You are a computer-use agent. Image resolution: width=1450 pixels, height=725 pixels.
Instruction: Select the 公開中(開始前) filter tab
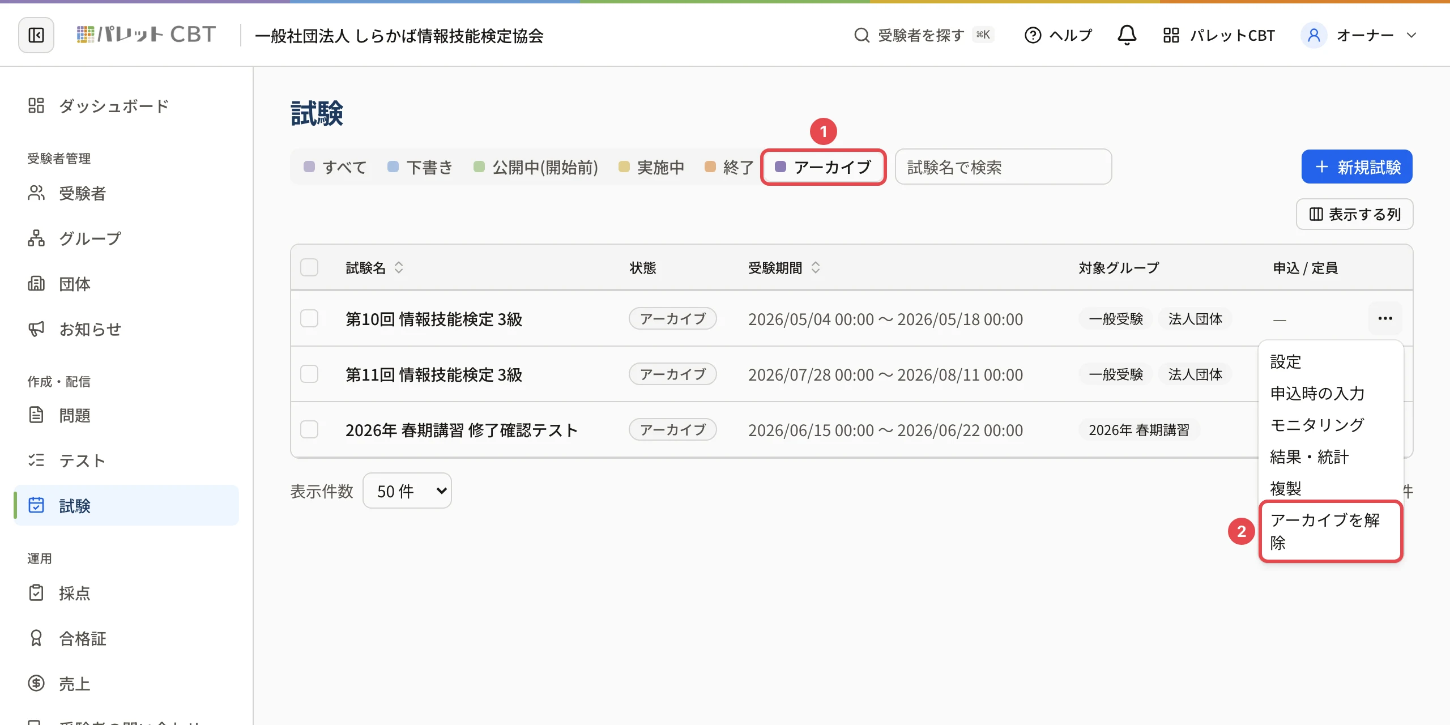tap(536, 167)
